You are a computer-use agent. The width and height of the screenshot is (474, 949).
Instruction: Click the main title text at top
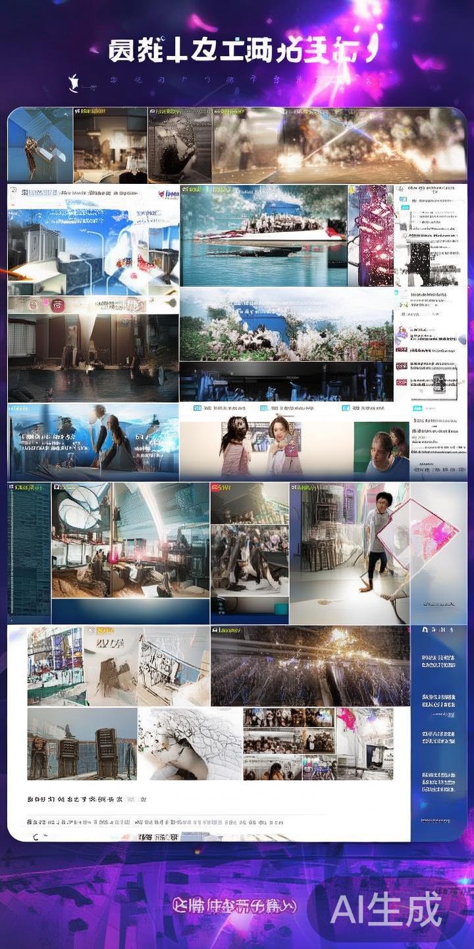(242, 51)
